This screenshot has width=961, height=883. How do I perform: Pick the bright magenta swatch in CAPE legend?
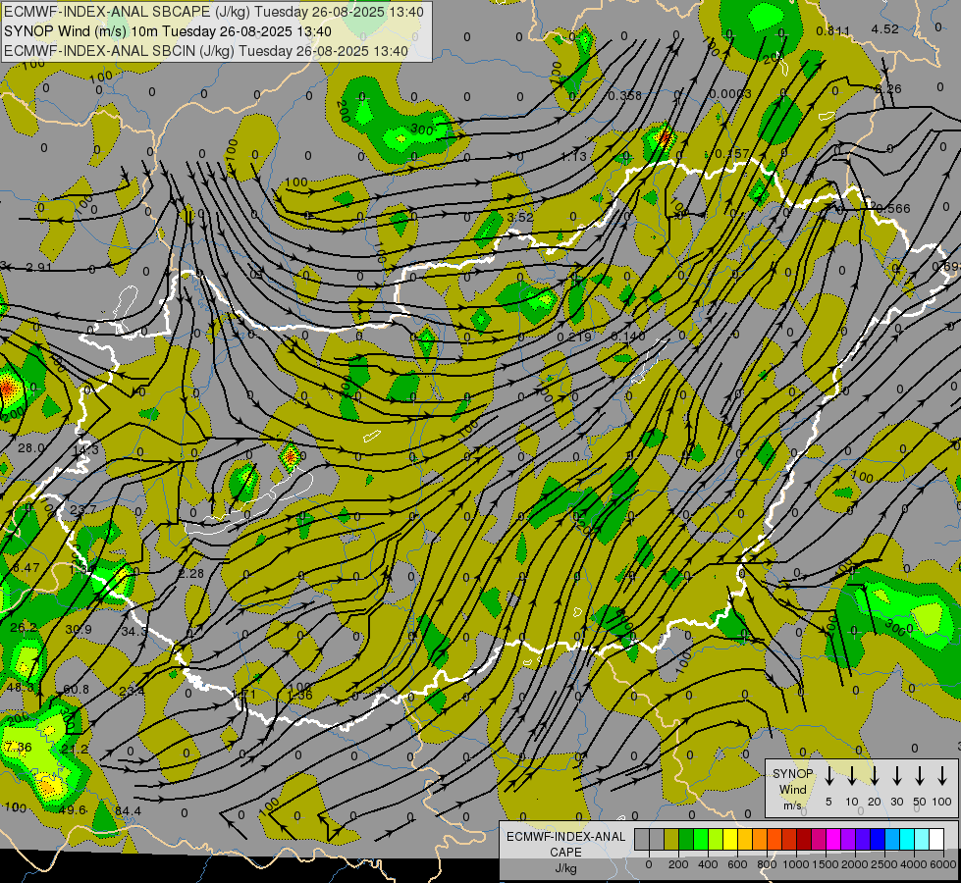coord(833,840)
